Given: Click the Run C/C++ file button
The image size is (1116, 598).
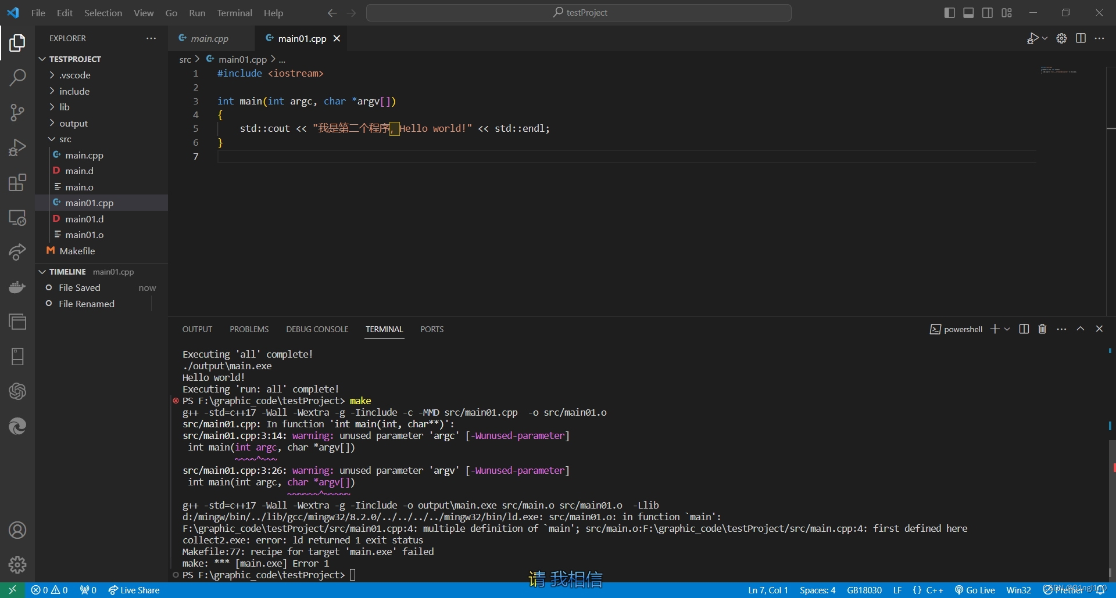Looking at the screenshot, I should (1032, 38).
